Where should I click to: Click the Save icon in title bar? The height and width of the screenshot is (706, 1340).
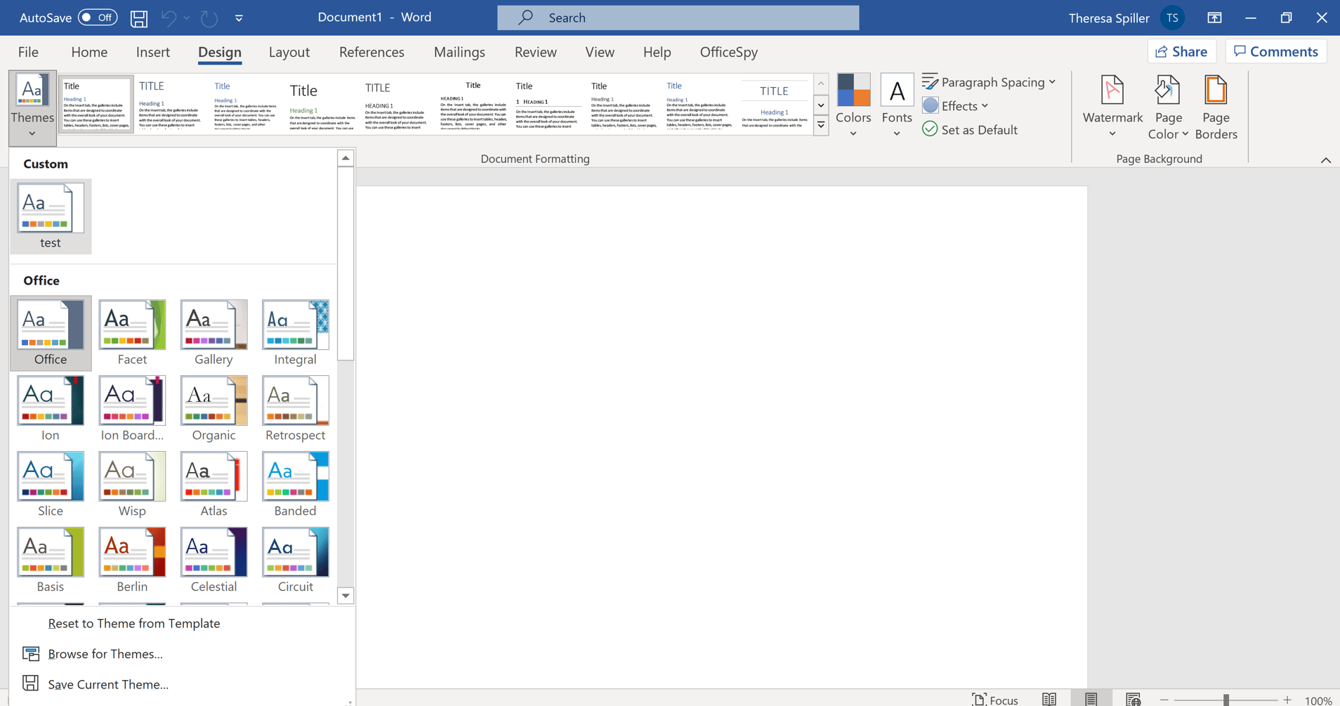(139, 18)
